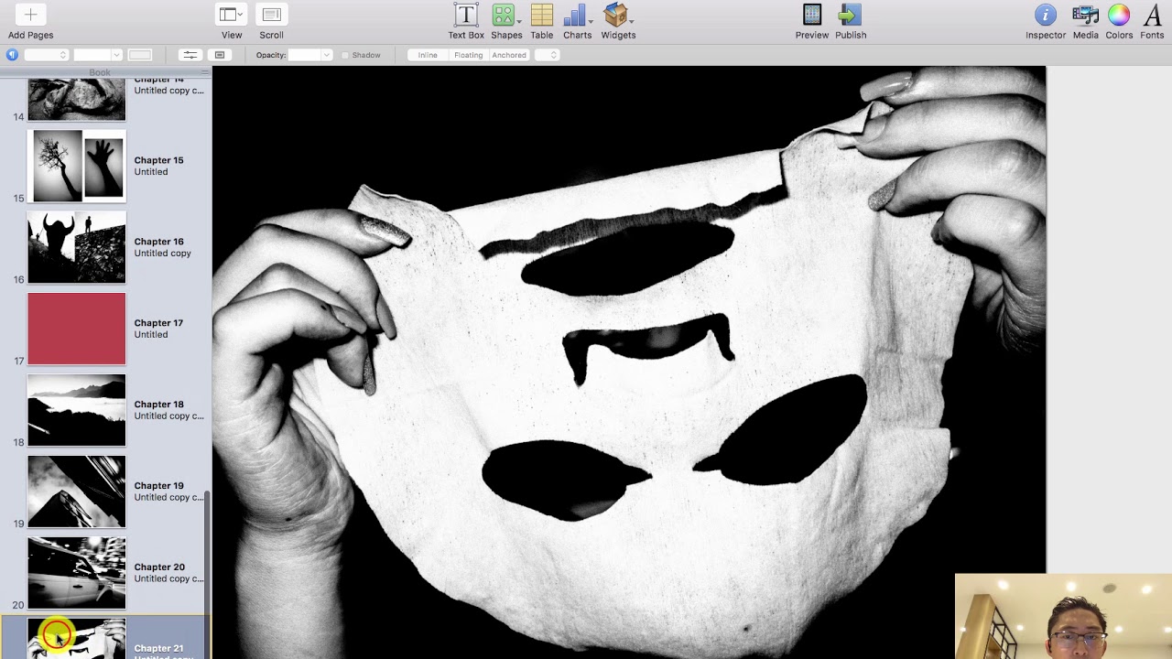This screenshot has width=1172, height=659.
Task: Click the mask photo on the page canvas
Action: [629, 362]
